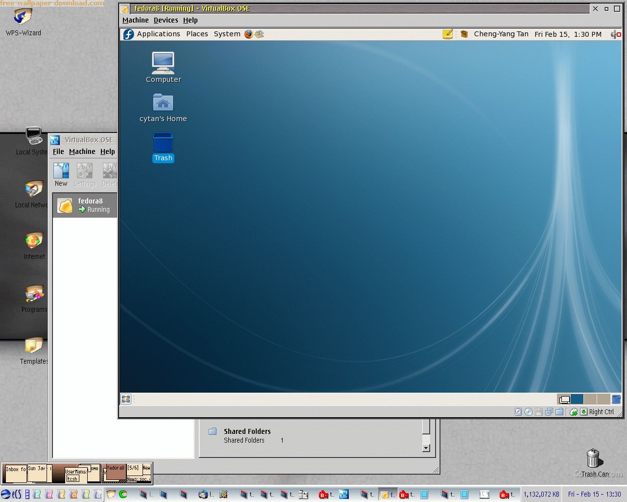Click the 1,132,072 KB memory indicator
Viewport: 627px width, 502px height.
click(541, 494)
